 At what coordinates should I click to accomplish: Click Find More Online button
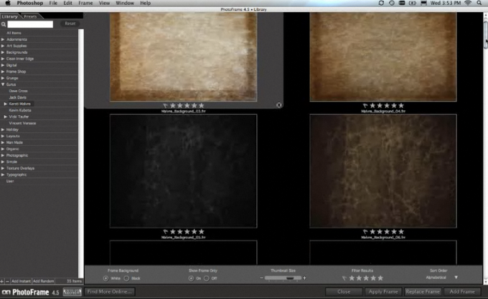110,292
